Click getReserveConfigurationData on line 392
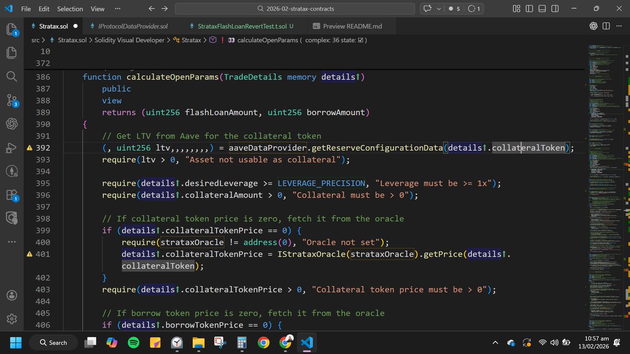Image resolution: width=630 pixels, height=354 pixels. [x=376, y=148]
